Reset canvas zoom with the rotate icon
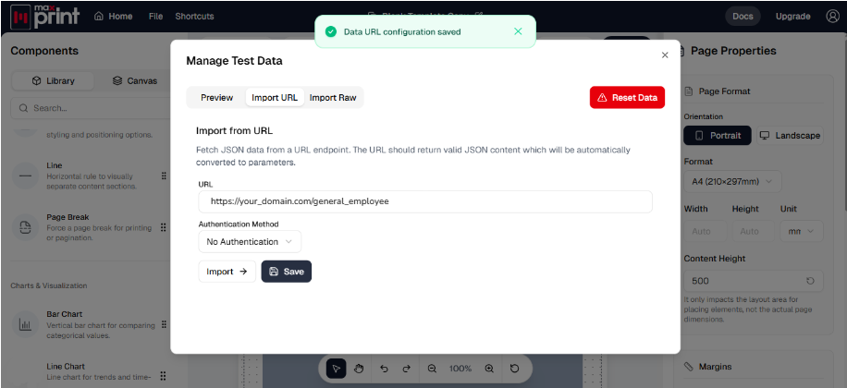 [x=514, y=368]
